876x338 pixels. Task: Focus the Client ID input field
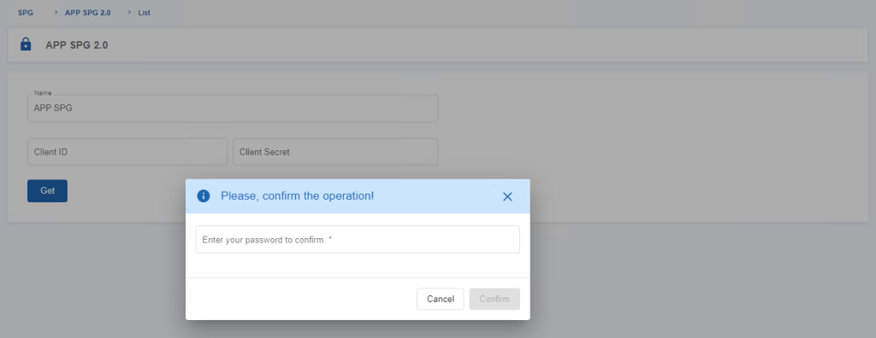tap(127, 152)
